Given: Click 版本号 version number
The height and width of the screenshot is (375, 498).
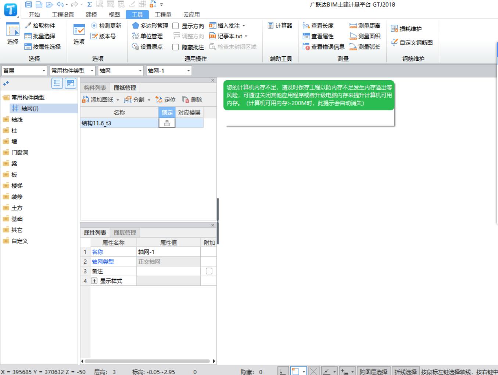Looking at the screenshot, I should tap(103, 36).
